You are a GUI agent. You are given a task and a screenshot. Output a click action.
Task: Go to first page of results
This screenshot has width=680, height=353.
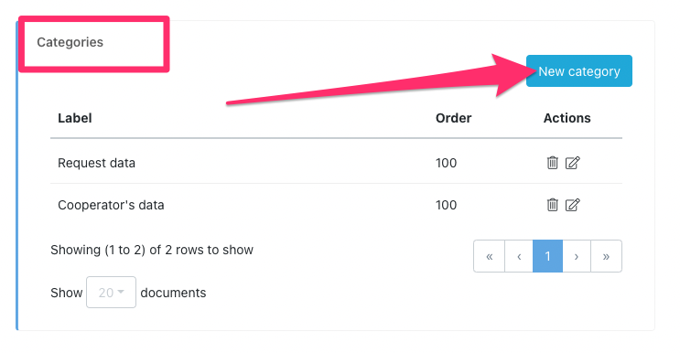click(x=490, y=256)
